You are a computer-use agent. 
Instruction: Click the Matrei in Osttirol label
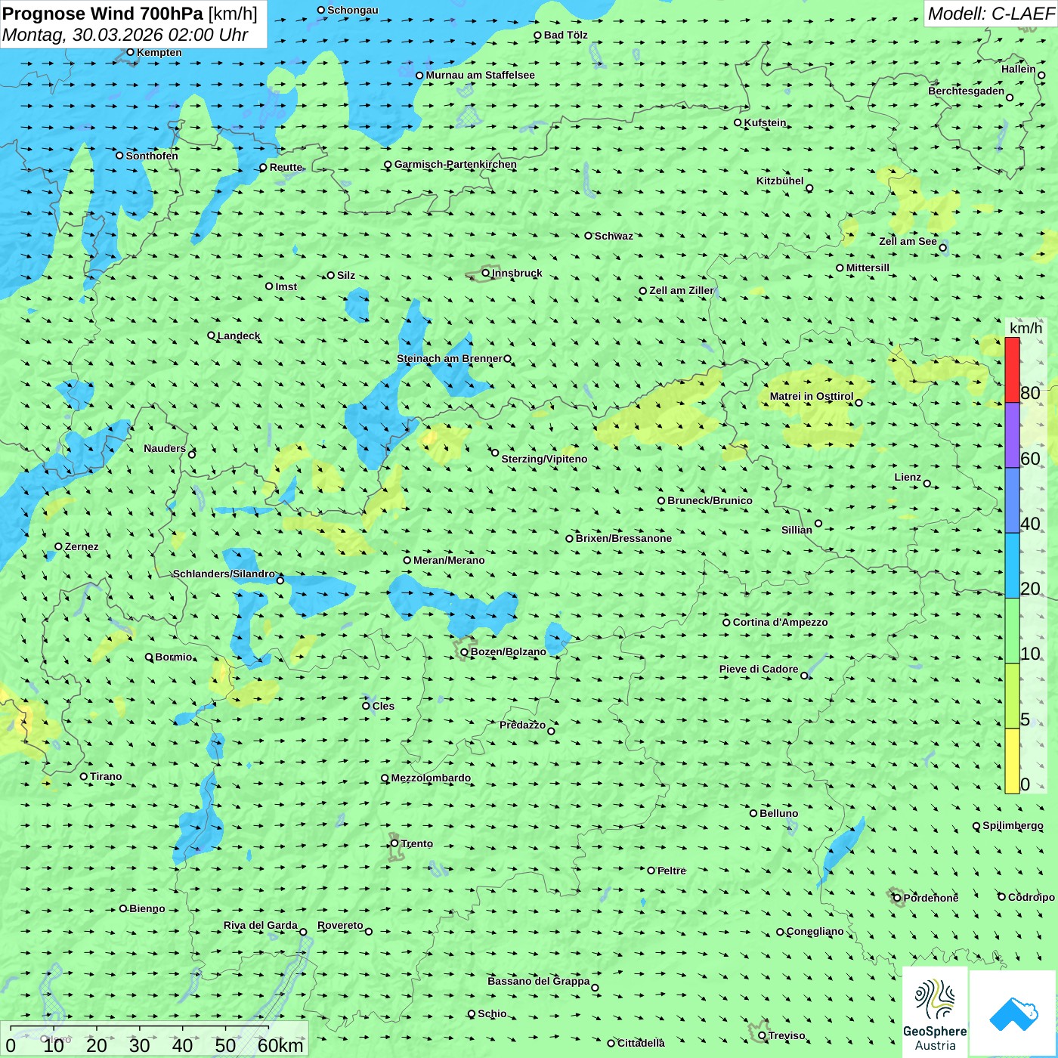pyautogui.click(x=812, y=396)
